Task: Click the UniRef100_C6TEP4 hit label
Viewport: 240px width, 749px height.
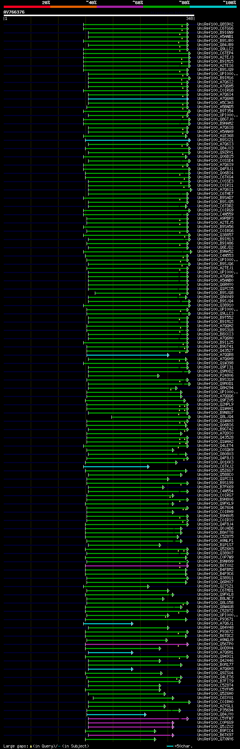Action: click(x=215, y=53)
